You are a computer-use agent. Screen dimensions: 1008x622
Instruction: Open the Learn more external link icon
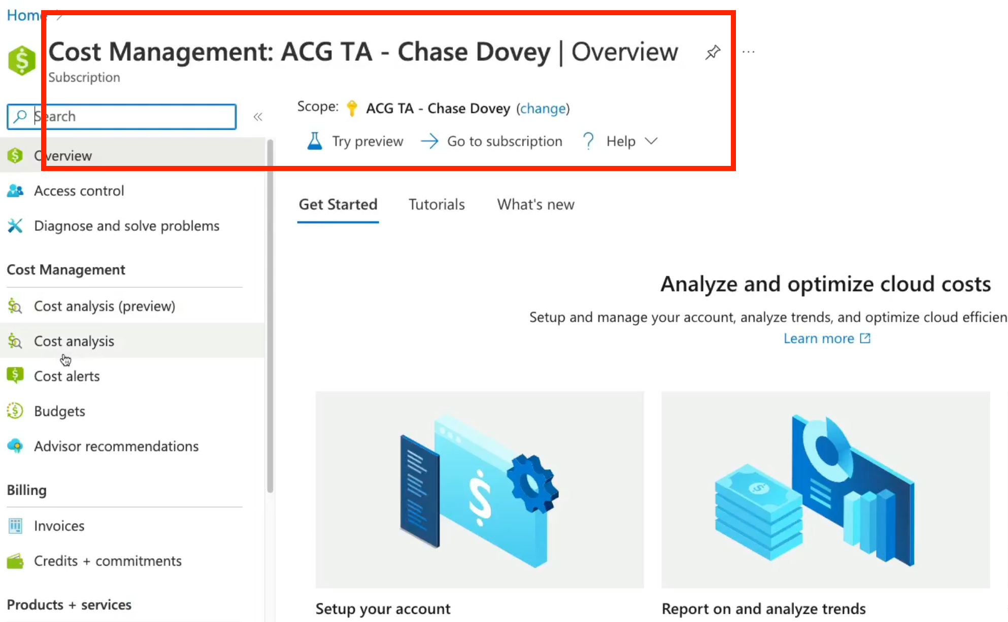point(865,338)
